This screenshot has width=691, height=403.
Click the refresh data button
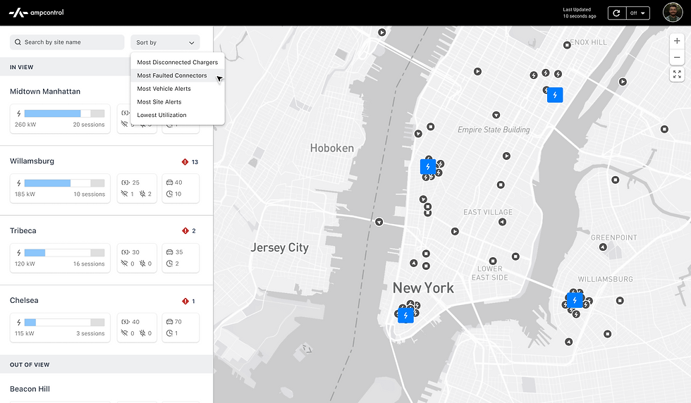coord(616,13)
